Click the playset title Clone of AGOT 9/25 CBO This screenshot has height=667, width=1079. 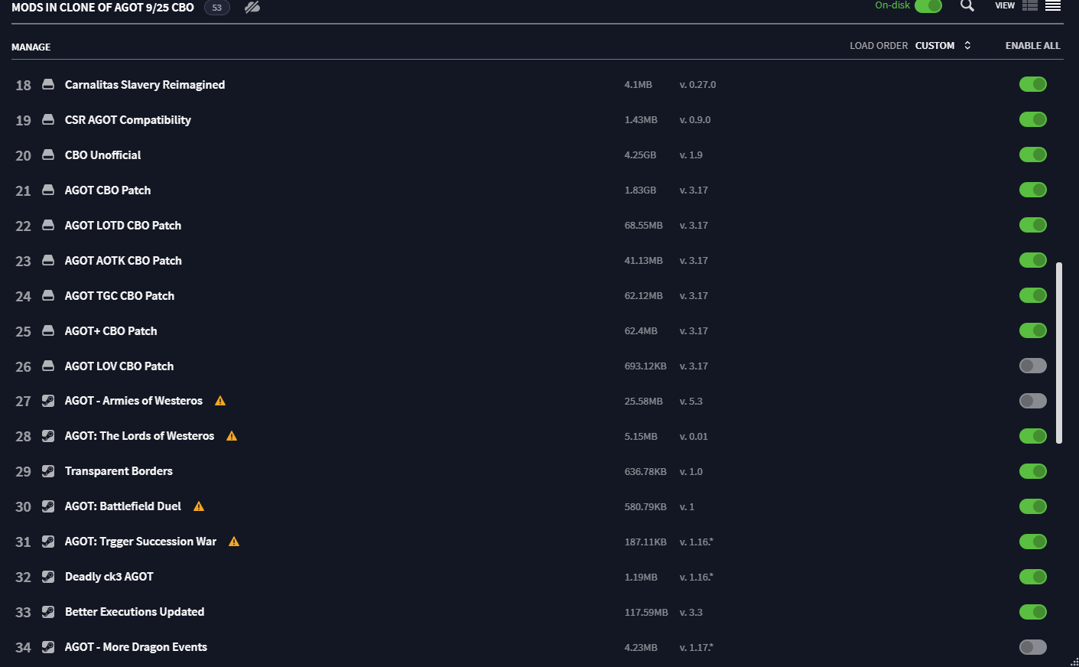click(x=102, y=8)
